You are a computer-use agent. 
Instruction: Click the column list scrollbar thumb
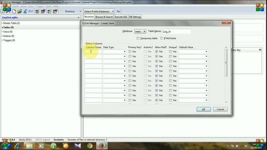[x=226, y=63]
